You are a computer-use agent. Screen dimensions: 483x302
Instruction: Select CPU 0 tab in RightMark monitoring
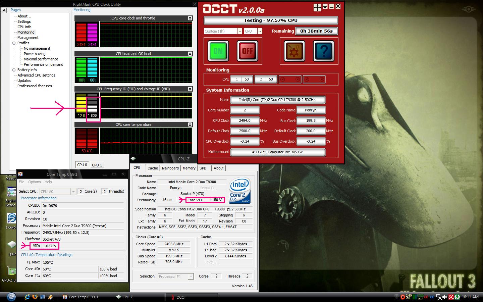pyautogui.click(x=82, y=165)
